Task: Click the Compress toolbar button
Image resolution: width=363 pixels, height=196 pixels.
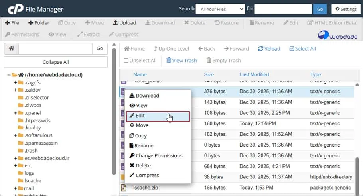Action: (124, 34)
